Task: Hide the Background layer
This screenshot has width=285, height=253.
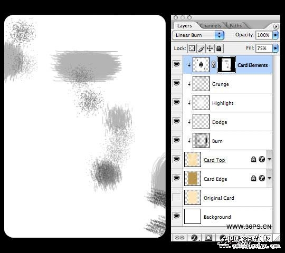Action: [x=177, y=216]
